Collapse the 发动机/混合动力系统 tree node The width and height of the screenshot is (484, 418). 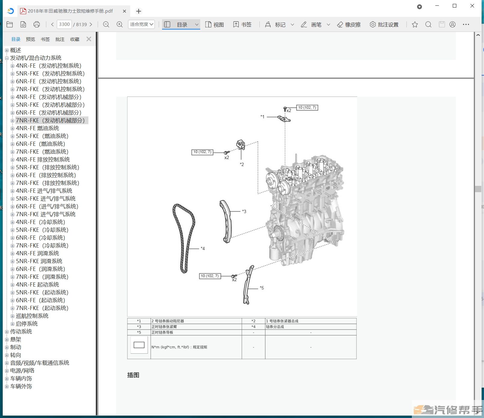[x=7, y=58]
